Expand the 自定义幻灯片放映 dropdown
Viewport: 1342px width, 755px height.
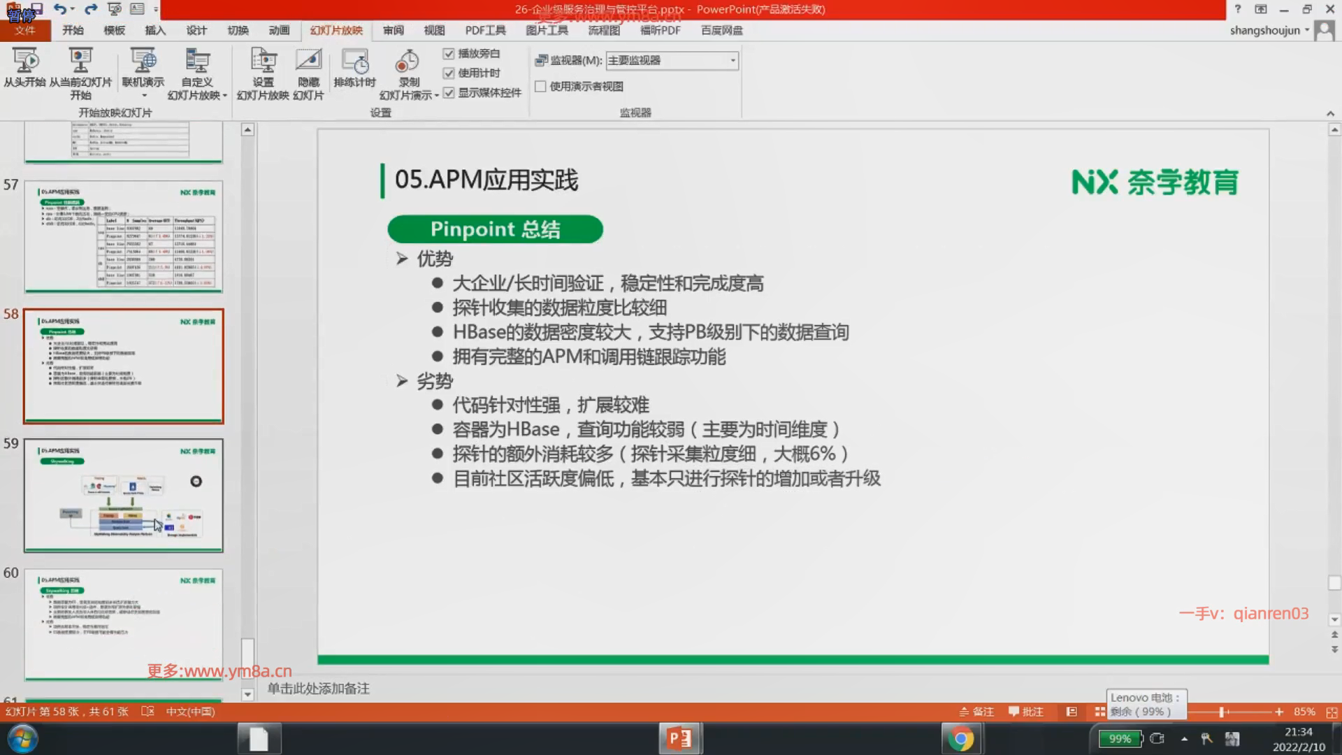coord(225,96)
